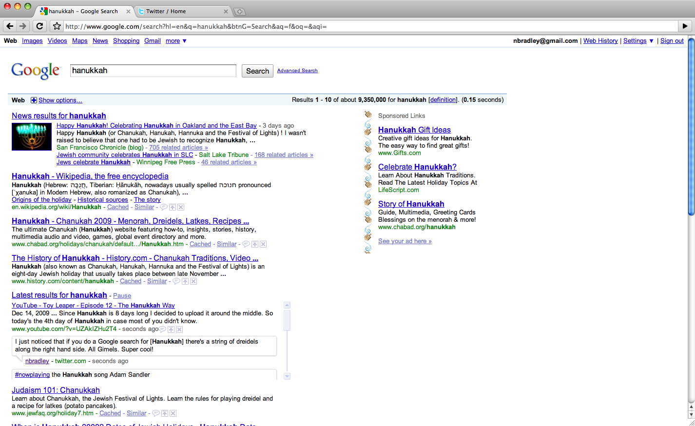Screen dimensions: 695x426
Task: Click the go arrow at address bar end
Action: point(685,26)
